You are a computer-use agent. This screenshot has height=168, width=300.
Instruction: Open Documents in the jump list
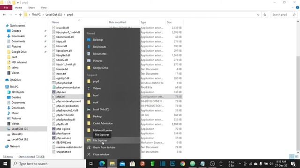[112, 54]
